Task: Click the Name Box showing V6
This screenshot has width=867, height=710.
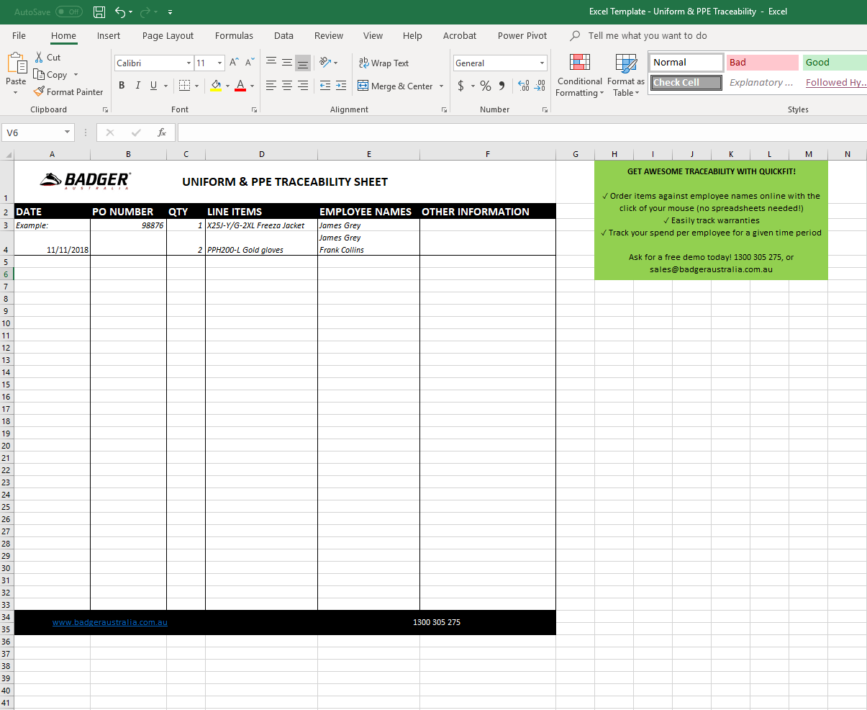Action: 33,132
